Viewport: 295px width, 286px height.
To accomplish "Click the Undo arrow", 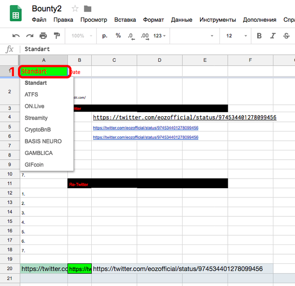I will point(16,36).
